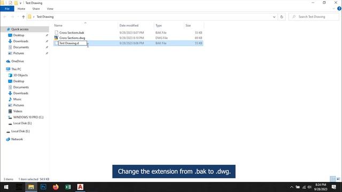Open pinned Documents under Quick access

pyautogui.click(x=21, y=47)
